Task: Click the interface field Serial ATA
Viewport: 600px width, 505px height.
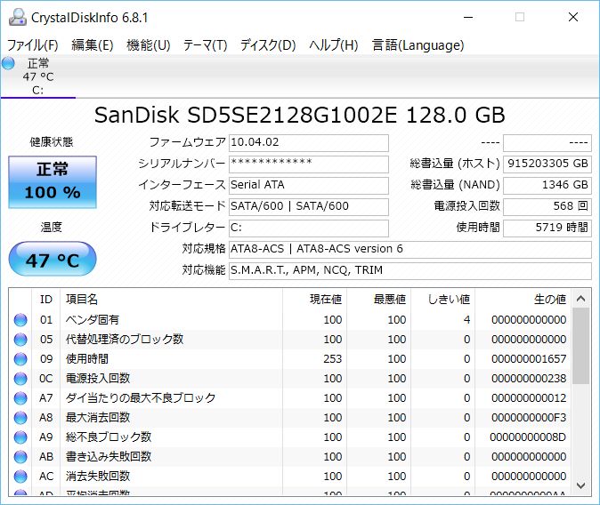Action: [x=308, y=186]
